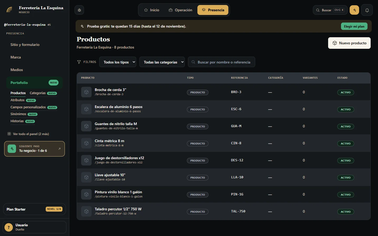Click the Elegir mi plan button
Viewport: 378px width, 236px height.
coord(354,26)
